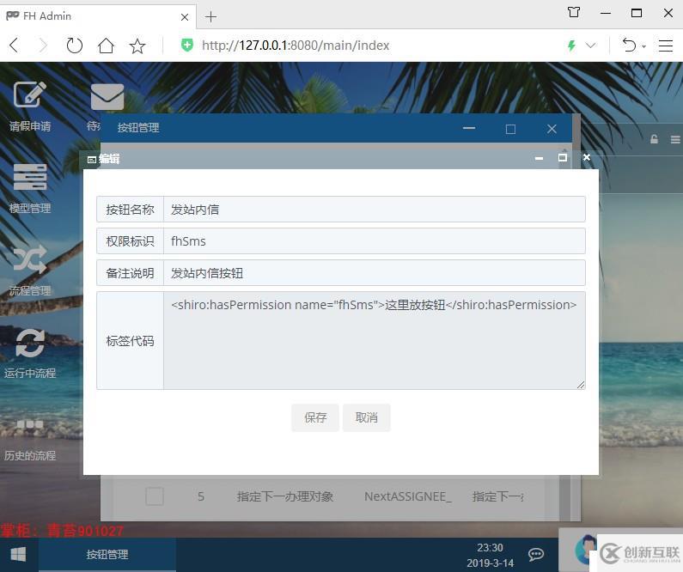
Task: Click the green security shield icon
Action: pos(187,45)
